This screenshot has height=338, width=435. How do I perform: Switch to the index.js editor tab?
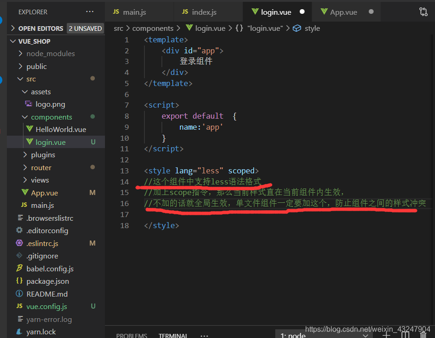[209, 11]
